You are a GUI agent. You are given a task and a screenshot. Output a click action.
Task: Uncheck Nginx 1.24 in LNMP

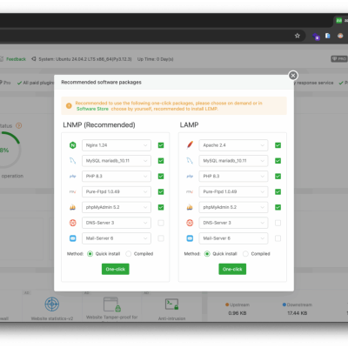coord(161,145)
